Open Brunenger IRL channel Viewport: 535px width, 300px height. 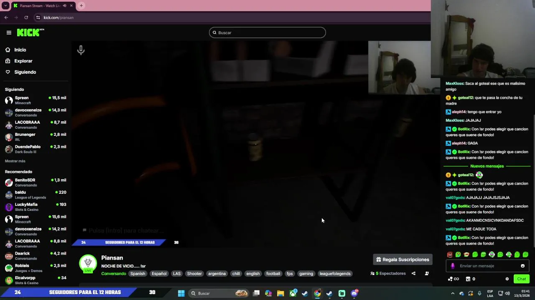36,137
